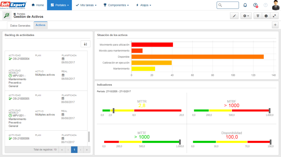Click the Disponibilidad gauge marker

coord(271,142)
